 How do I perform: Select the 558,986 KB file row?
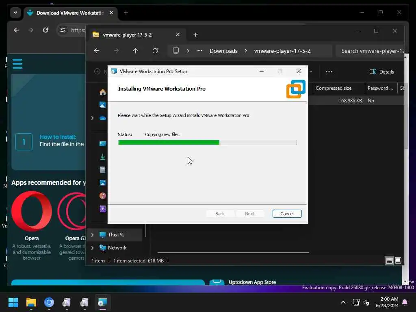(355, 101)
